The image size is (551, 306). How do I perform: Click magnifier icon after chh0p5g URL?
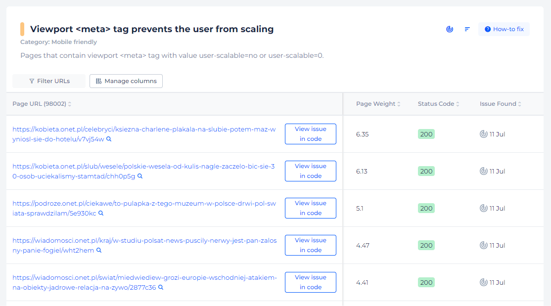click(x=140, y=176)
